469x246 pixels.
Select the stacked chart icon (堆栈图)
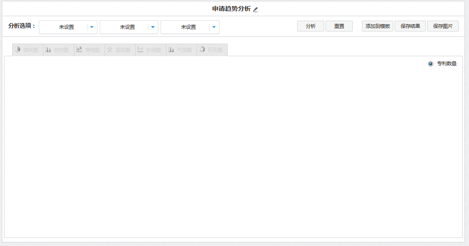point(79,50)
